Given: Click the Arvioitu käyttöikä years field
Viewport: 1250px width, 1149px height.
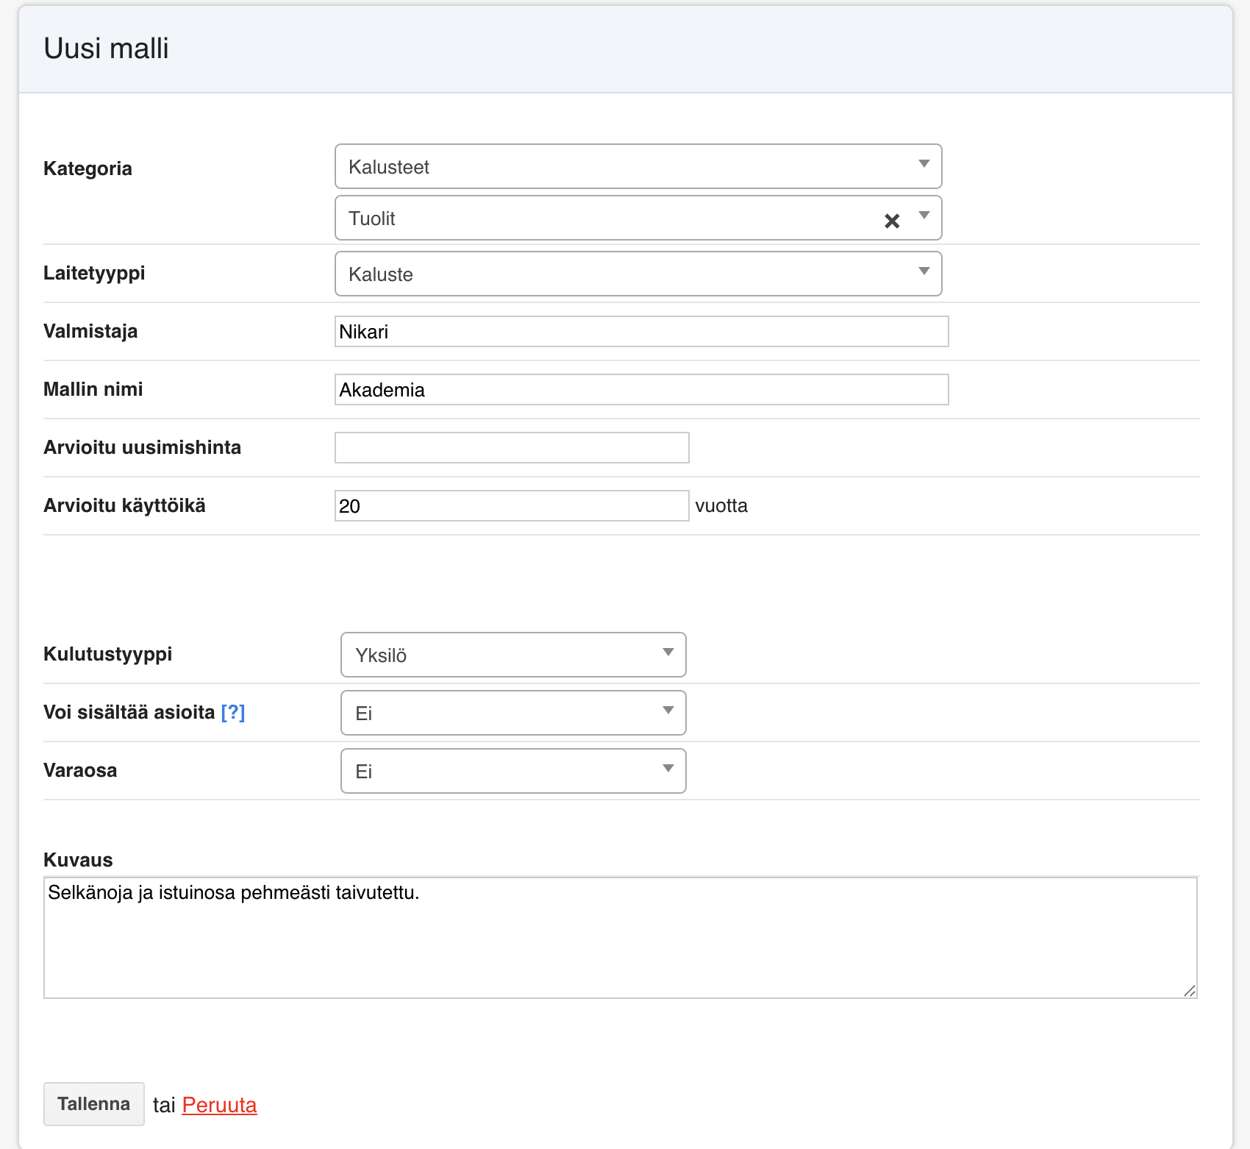Looking at the screenshot, I should [512, 506].
